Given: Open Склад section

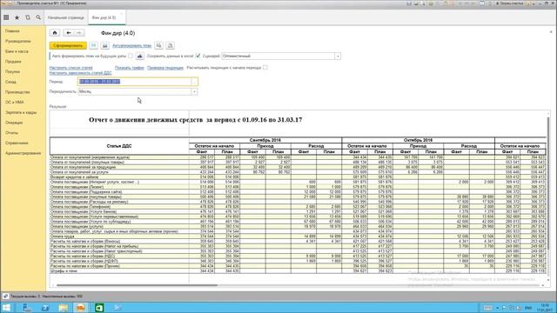Looking at the screenshot, I should point(10,82).
